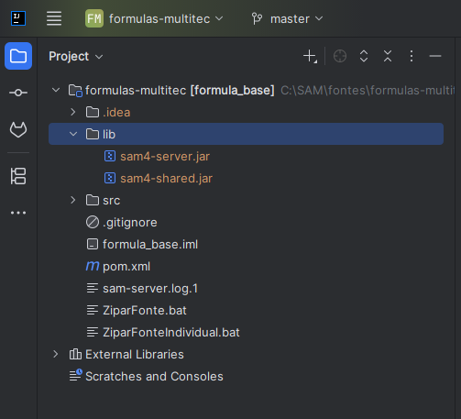Open the GitLab merge requests tool window

(x=18, y=130)
